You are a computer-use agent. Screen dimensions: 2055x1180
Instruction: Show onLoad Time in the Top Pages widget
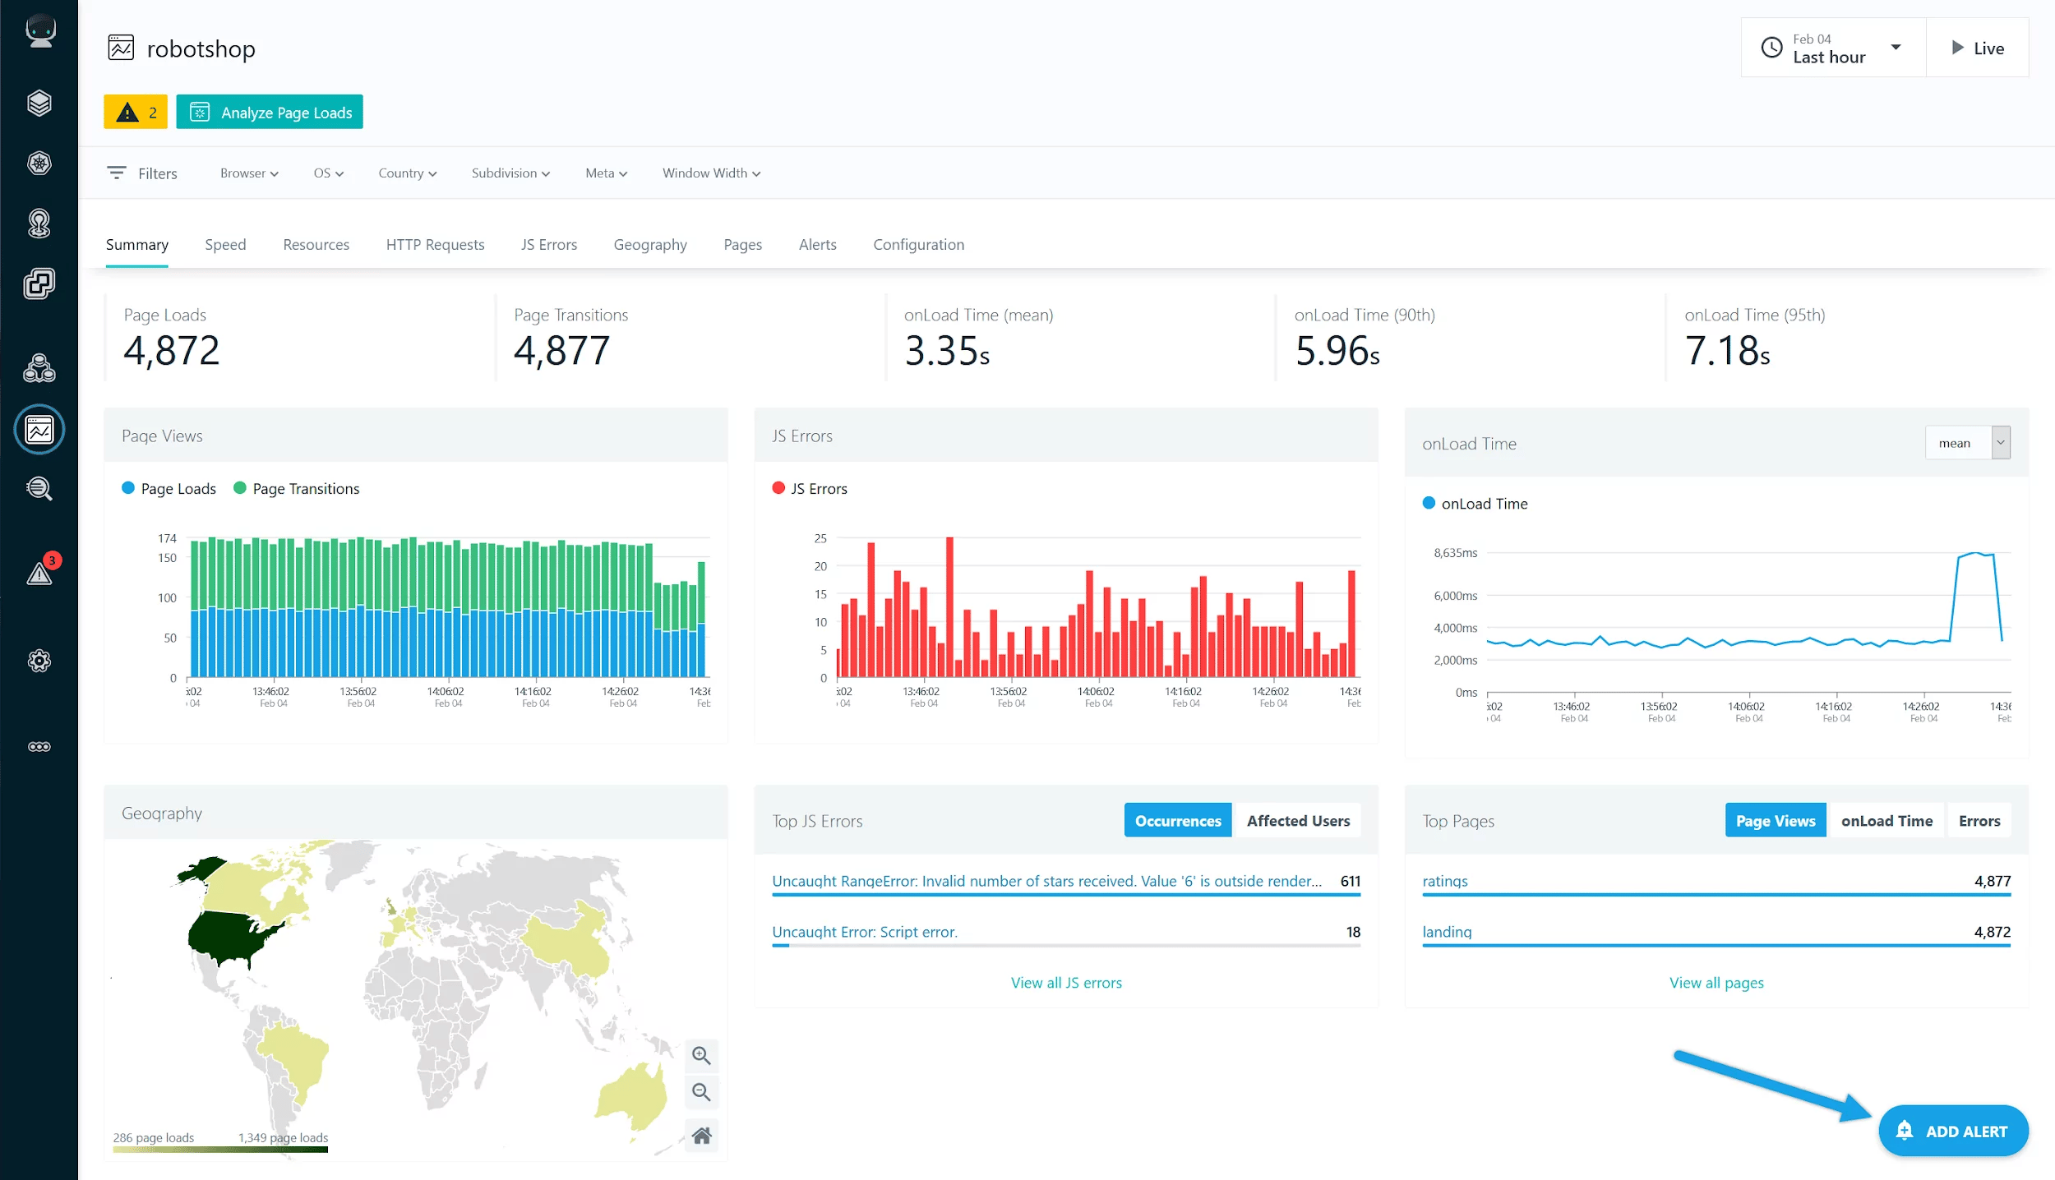point(1886,820)
